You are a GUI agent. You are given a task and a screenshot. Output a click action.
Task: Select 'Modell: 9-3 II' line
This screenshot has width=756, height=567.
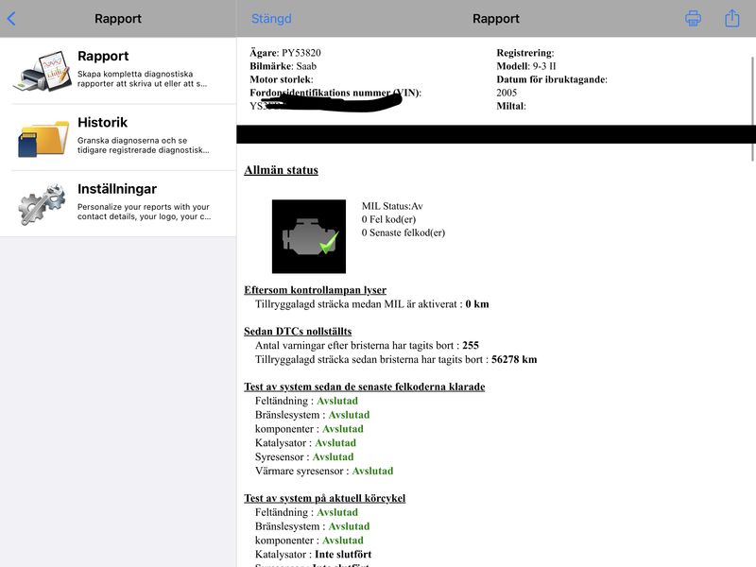526,66
